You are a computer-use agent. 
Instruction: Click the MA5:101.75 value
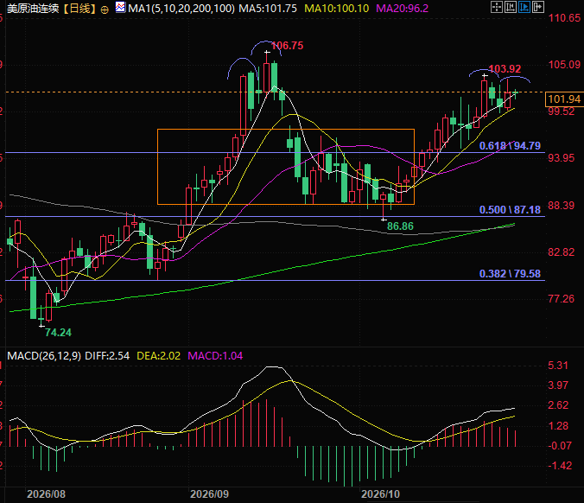[x=268, y=8]
